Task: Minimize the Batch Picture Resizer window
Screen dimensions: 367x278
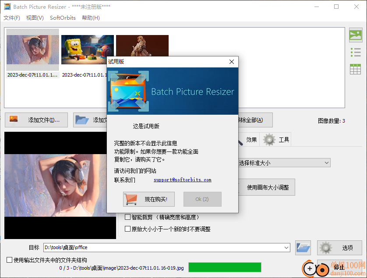Action: point(317,7)
